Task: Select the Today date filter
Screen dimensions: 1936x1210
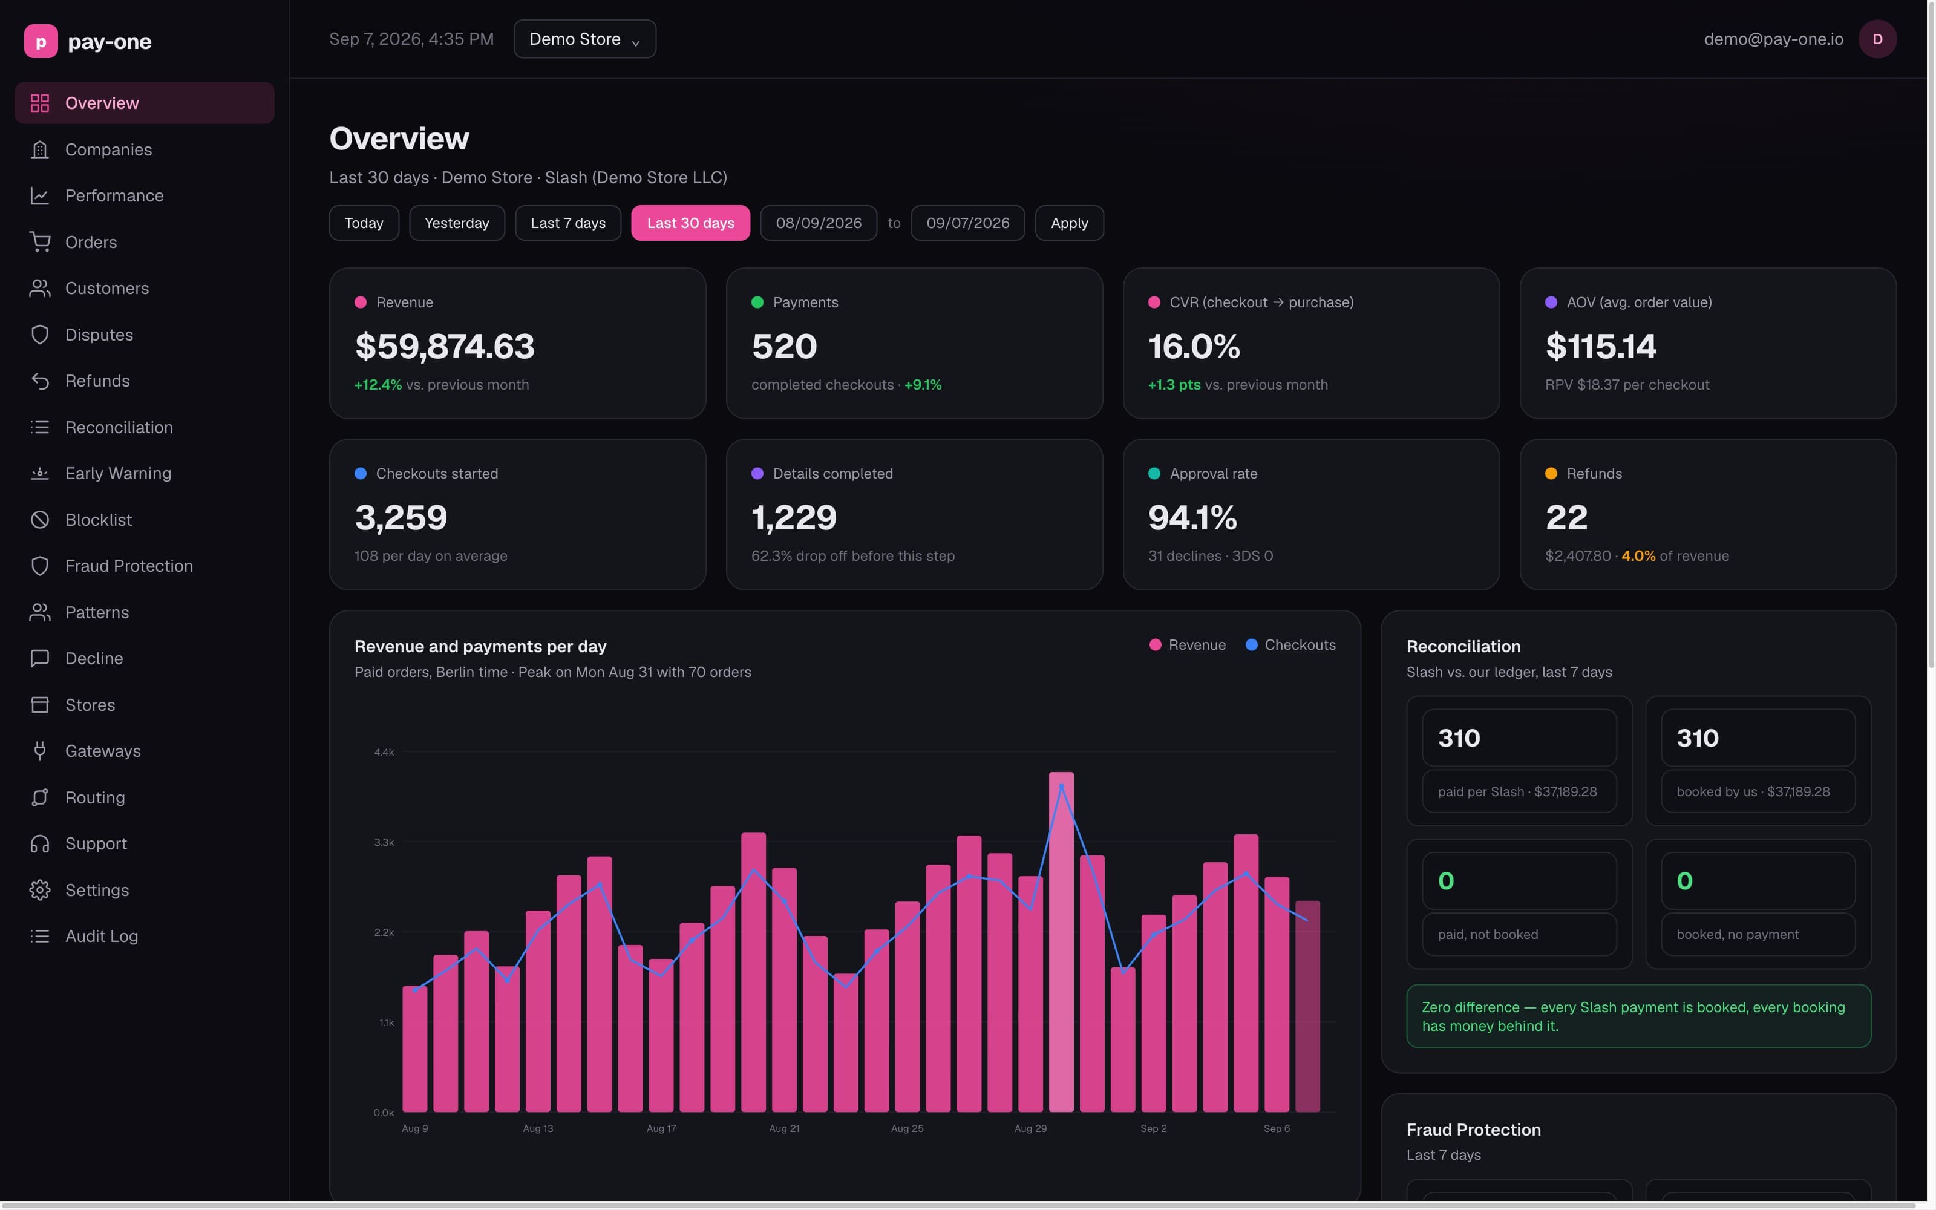Action: coord(364,223)
